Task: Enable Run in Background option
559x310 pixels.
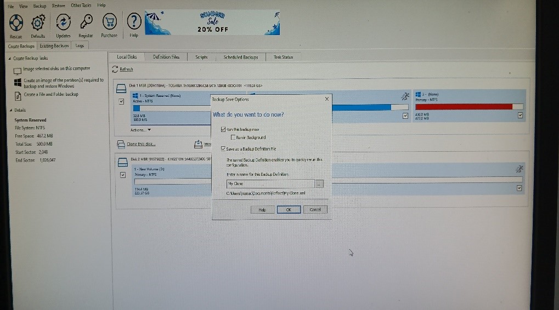Action: pyautogui.click(x=234, y=137)
